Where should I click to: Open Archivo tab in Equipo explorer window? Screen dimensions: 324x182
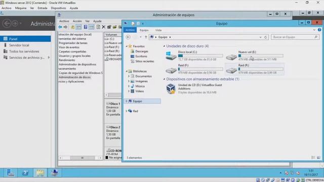coord(130,30)
